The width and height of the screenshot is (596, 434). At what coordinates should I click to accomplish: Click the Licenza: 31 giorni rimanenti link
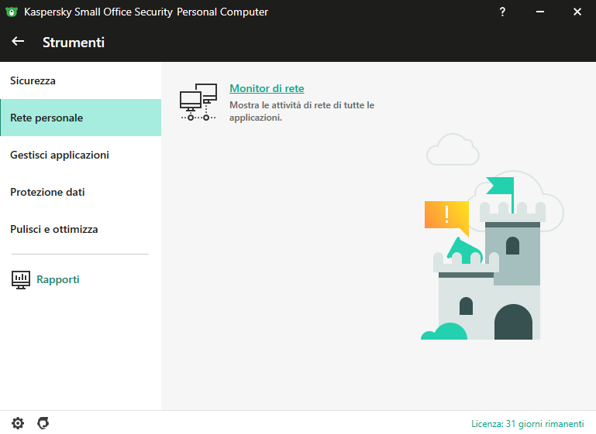tap(528, 423)
